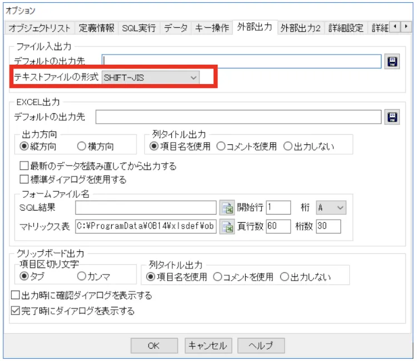The height and width of the screenshot is (361, 417).
Task: Click the 開始行 input field
Action: [278, 208]
